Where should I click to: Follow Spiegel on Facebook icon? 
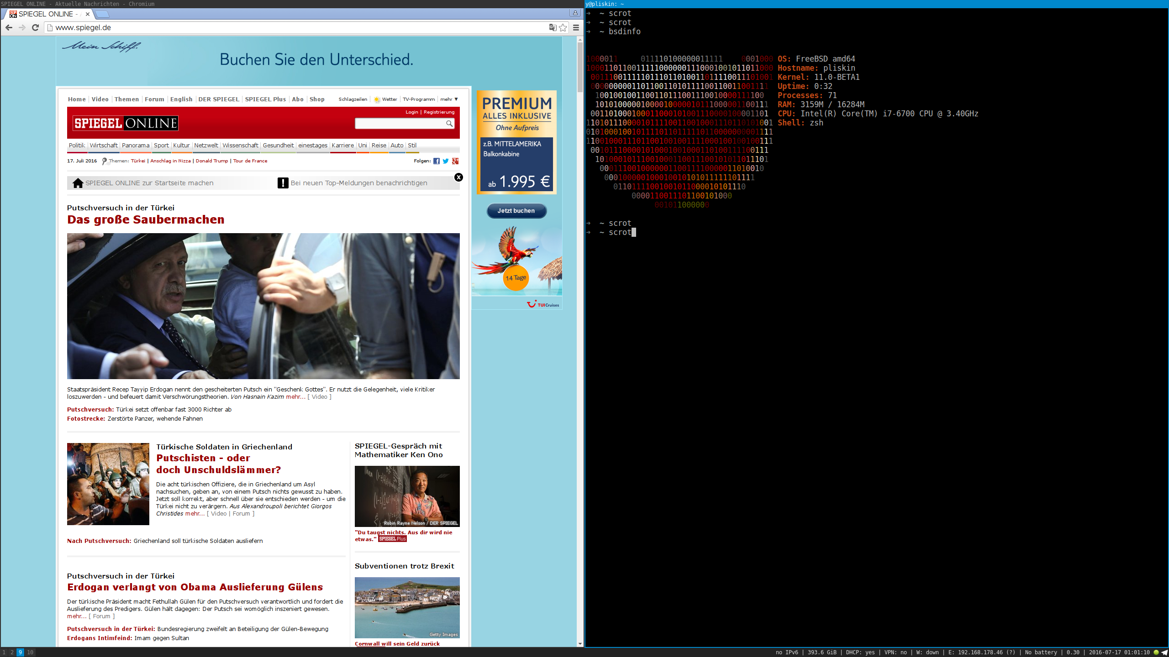coord(437,161)
